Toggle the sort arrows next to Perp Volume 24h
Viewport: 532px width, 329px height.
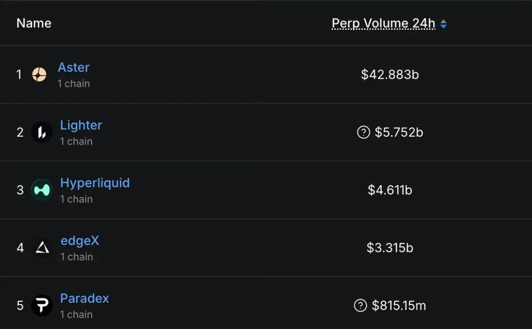443,24
